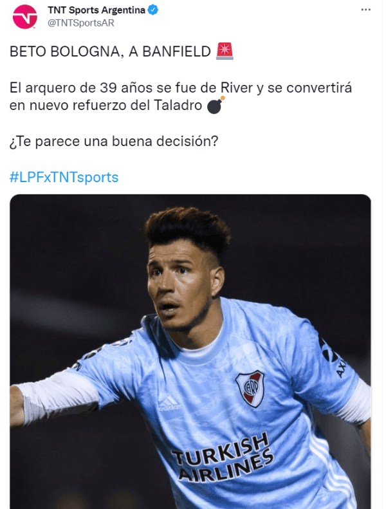Image resolution: width=386 pixels, height=509 pixels.
Task: Follow the #LPFxTNTsports hashtag
Action: click(x=64, y=177)
